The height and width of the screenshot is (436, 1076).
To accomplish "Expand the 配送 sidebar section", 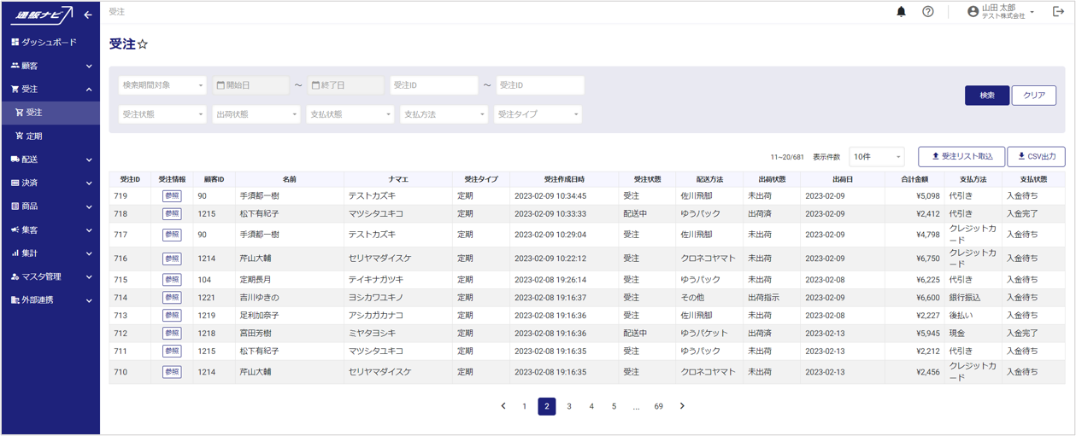I will click(50, 160).
